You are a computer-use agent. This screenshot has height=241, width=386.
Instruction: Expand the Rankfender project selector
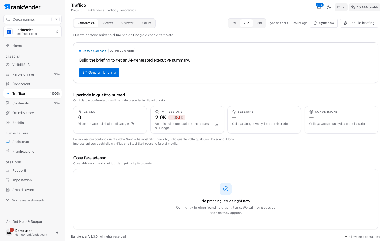[33, 32]
